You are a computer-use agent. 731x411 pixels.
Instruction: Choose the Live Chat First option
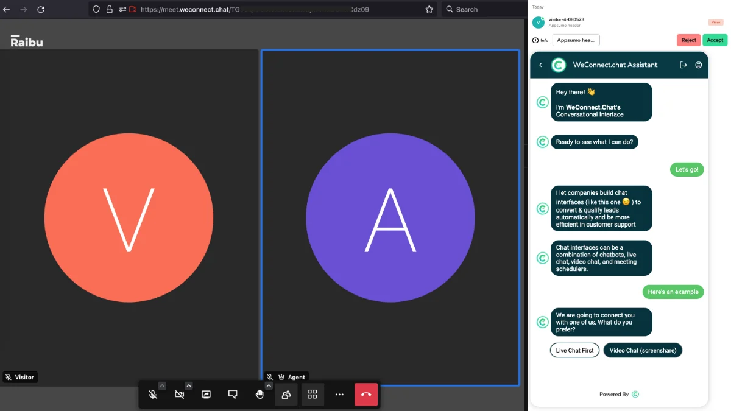pyautogui.click(x=574, y=351)
